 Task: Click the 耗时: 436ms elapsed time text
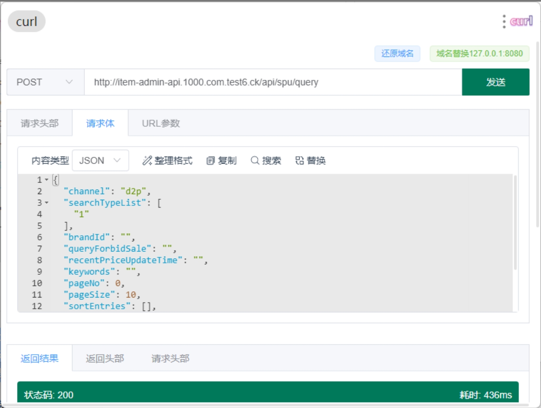(486, 395)
